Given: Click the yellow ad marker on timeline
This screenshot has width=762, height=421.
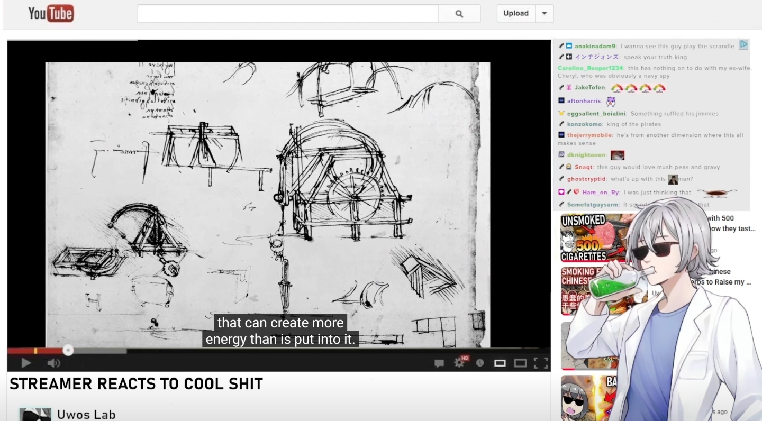Looking at the screenshot, I should (x=35, y=351).
